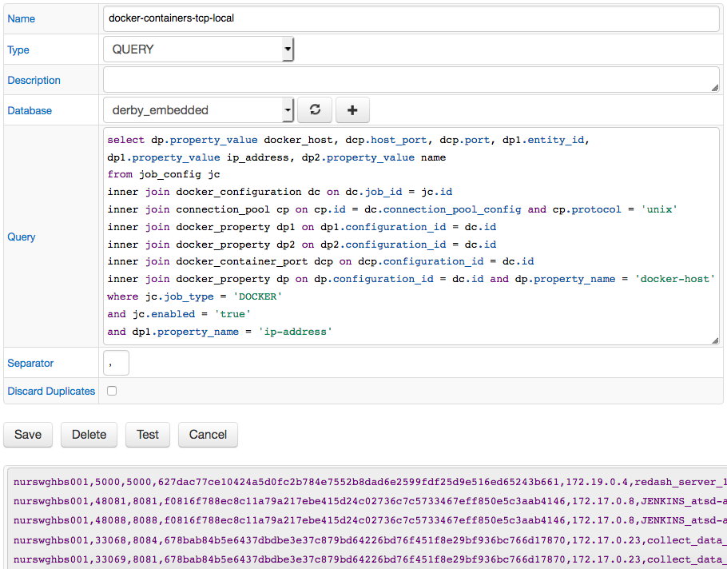The height and width of the screenshot is (569, 727).
Task: Click the 'inner join docker_property dp2' line
Action: (302, 245)
